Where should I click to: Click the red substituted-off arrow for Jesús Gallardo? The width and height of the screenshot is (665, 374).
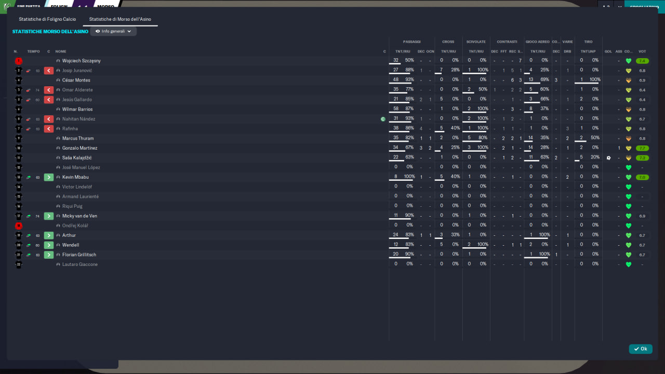coord(49,100)
